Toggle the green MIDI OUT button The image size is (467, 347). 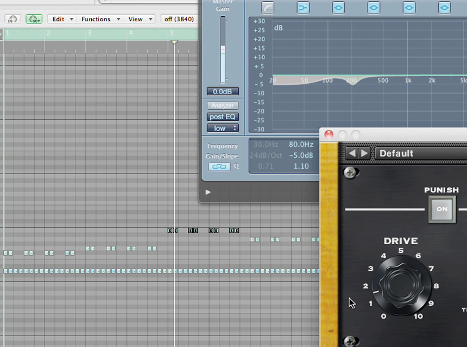tap(34, 19)
